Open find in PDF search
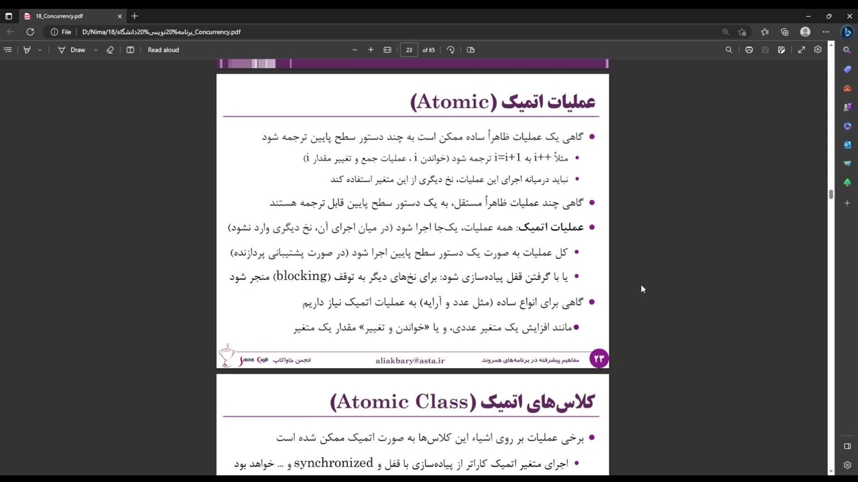This screenshot has height=482, width=858. 729,50
